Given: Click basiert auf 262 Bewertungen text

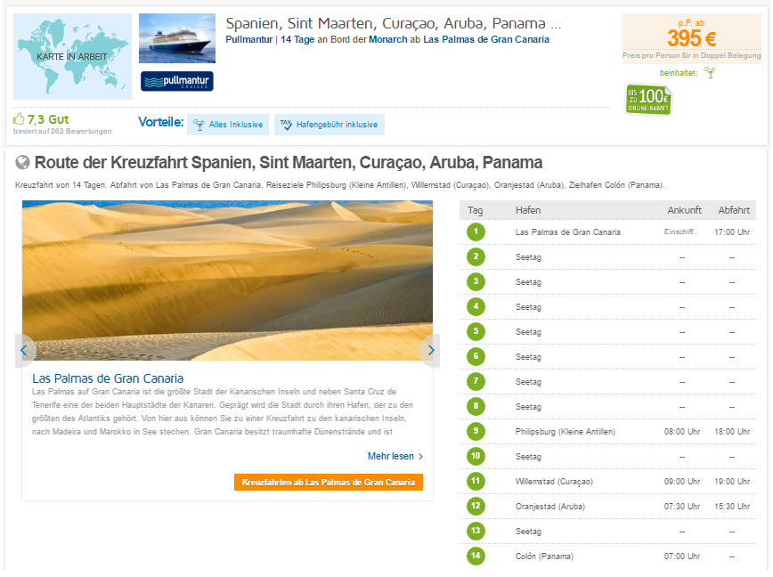Looking at the screenshot, I should click(x=62, y=131).
